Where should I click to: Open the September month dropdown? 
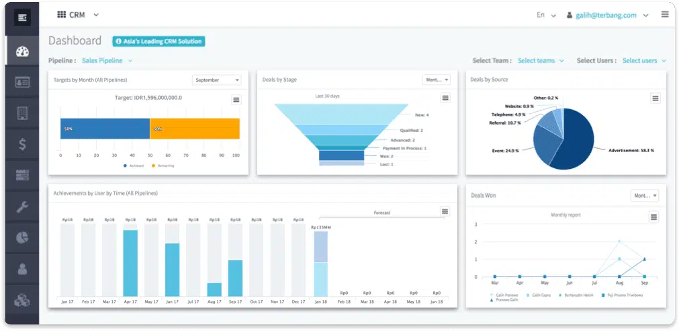point(216,80)
